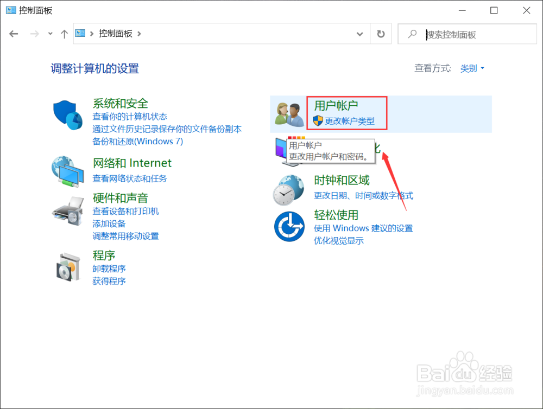
Task: Click the Forward arrow in navigation bar
Action: coord(34,34)
